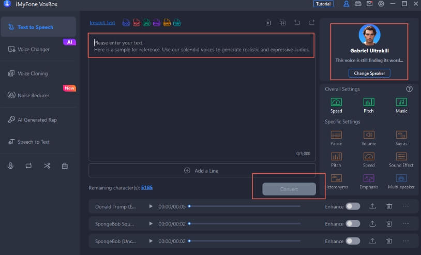Play the SpongeBob (Unc... audio
Image resolution: width=421 pixels, height=255 pixels.
pos(151,241)
